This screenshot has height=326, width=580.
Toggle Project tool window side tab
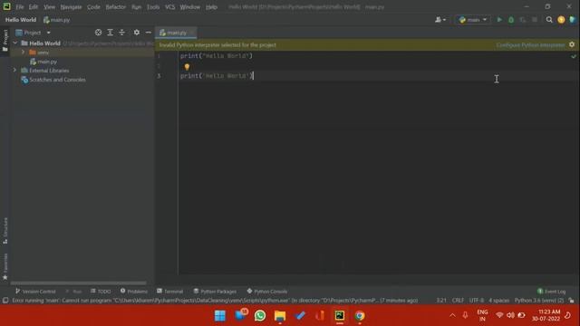tap(5, 41)
